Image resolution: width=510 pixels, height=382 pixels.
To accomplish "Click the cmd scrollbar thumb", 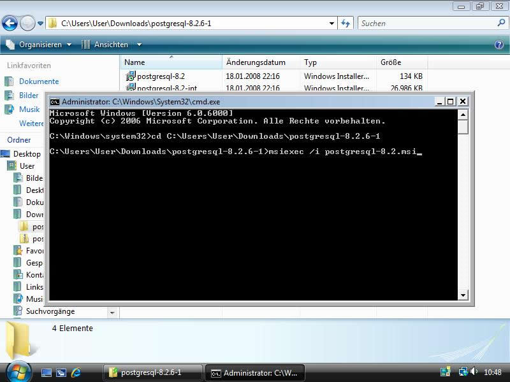I will [463, 127].
